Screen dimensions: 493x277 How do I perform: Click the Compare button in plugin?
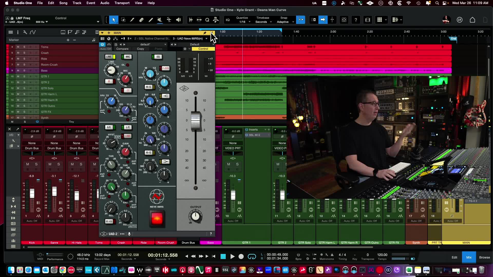click(x=122, y=49)
